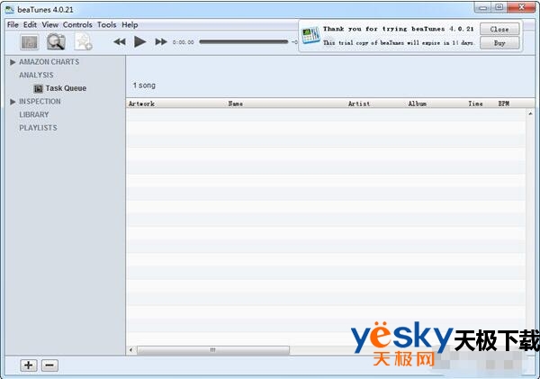Click the Task Queue icon in sidebar
This screenshot has width=540, height=379.
tap(38, 88)
